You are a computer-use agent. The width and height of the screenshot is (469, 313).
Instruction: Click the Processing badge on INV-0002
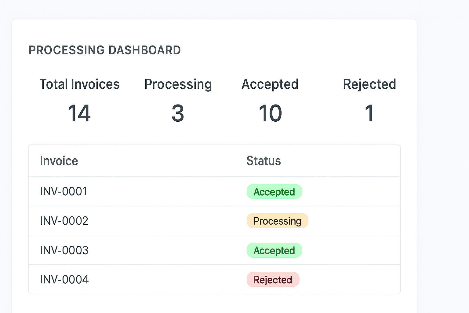277,221
